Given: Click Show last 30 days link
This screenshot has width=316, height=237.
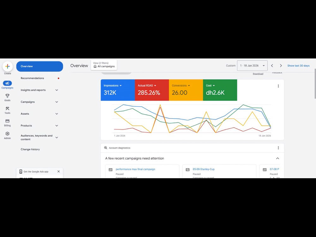Looking at the screenshot, I should click(x=299, y=66).
